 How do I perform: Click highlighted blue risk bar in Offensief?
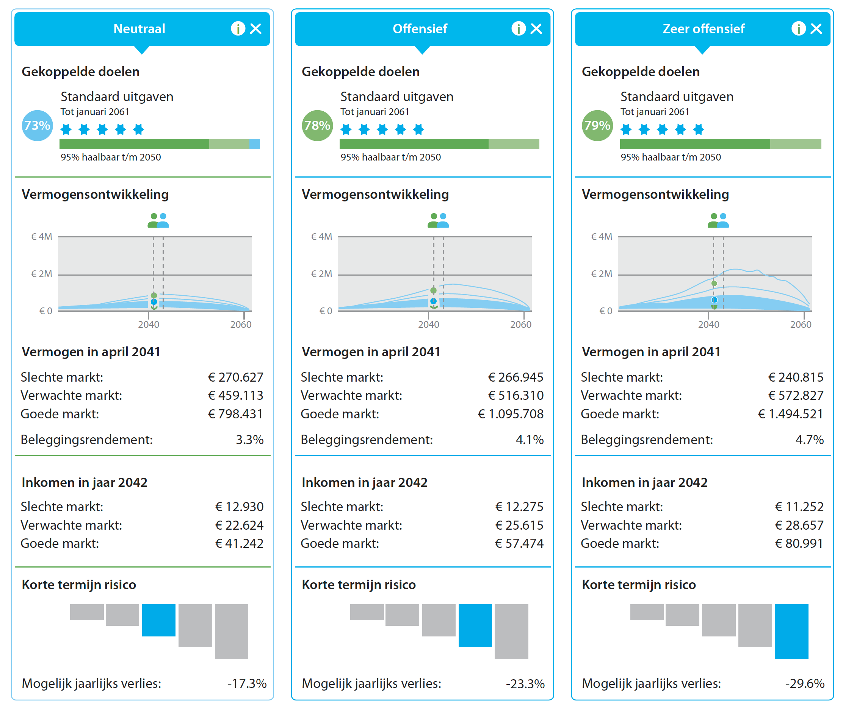(x=475, y=625)
